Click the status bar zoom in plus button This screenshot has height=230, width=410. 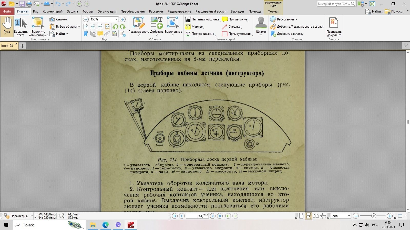[x=389, y=216]
